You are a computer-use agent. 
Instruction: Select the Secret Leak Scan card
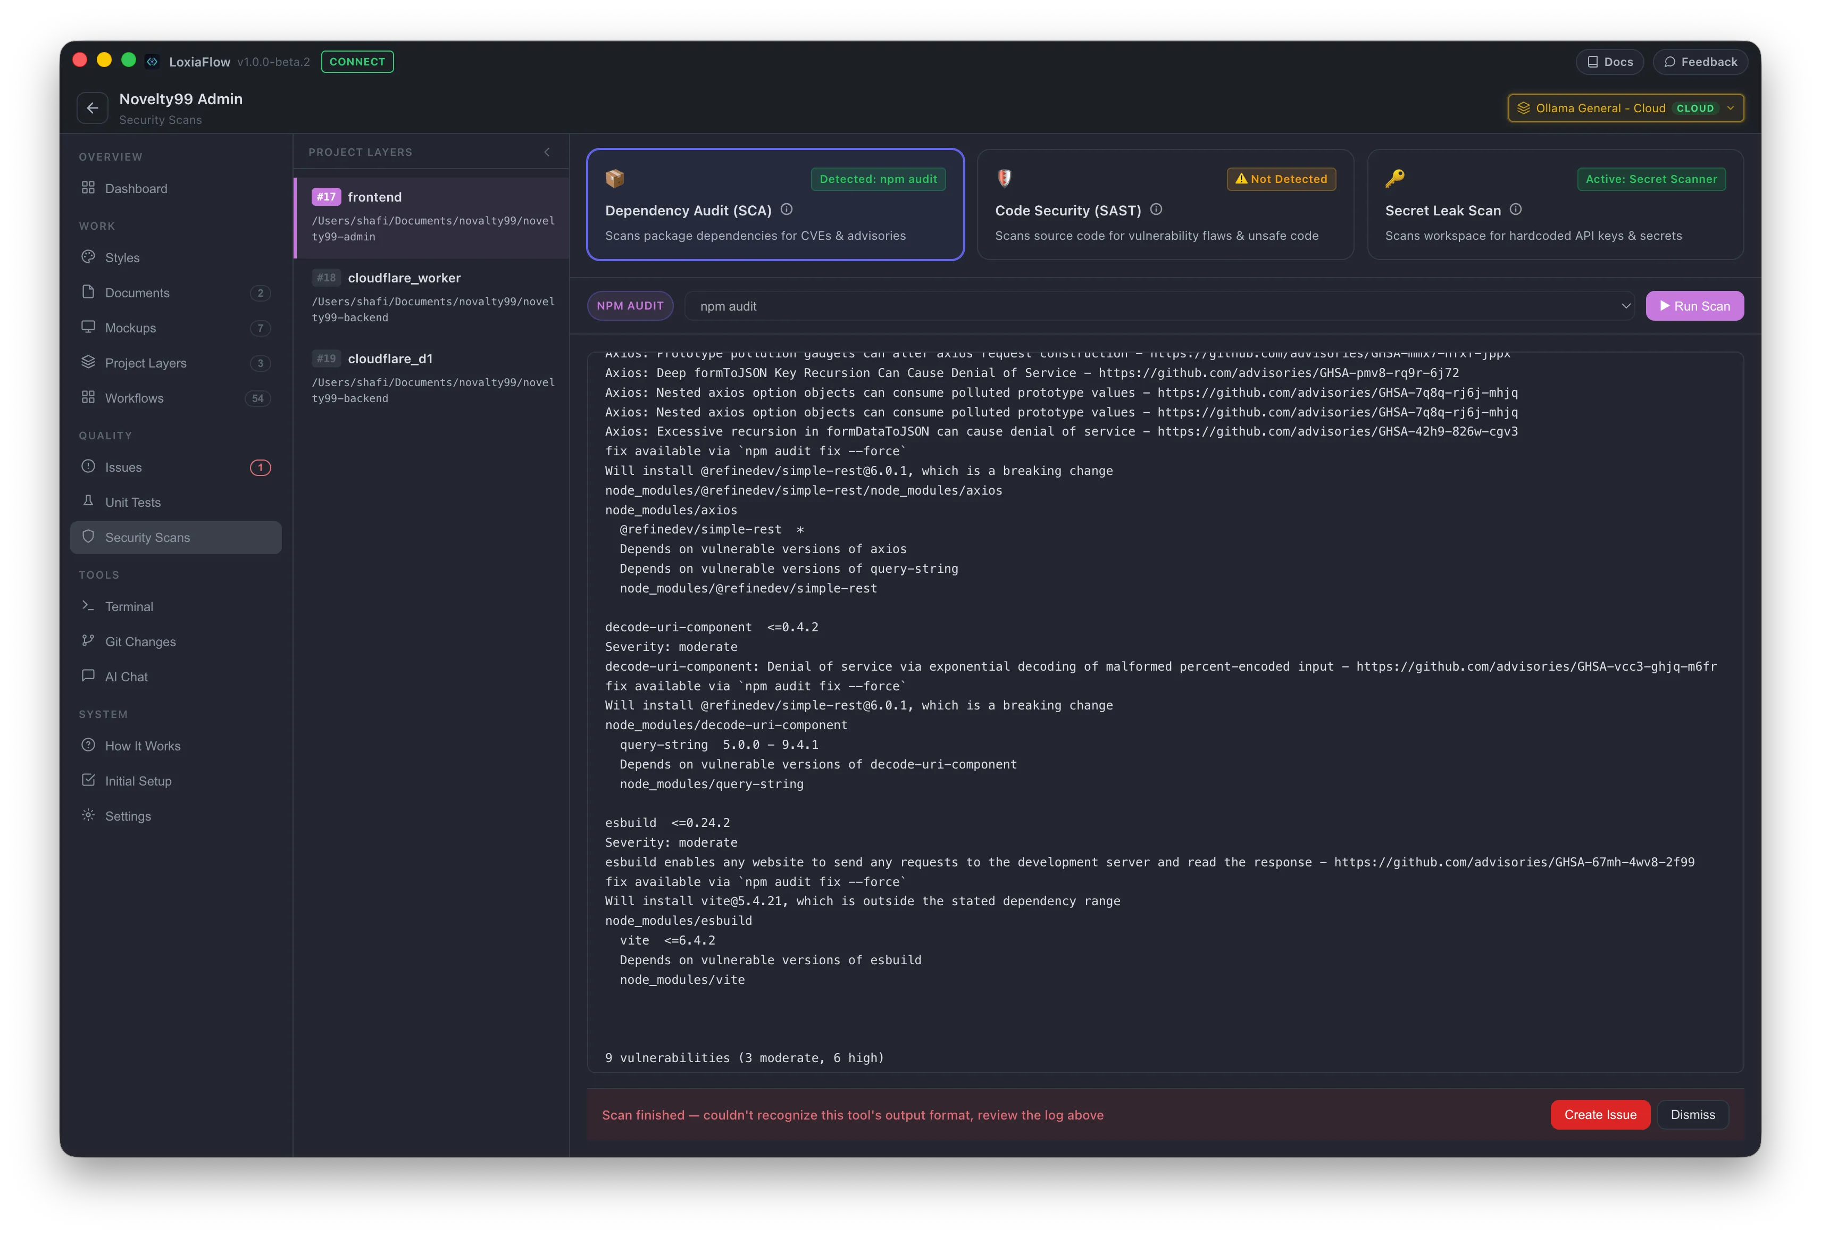point(1556,204)
